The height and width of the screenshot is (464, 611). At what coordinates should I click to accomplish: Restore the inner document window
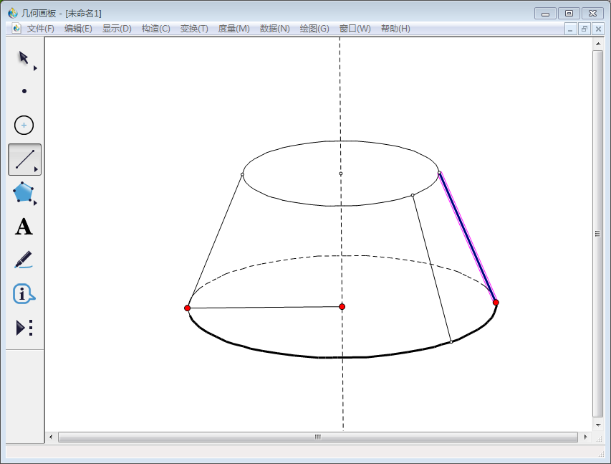tap(584, 29)
